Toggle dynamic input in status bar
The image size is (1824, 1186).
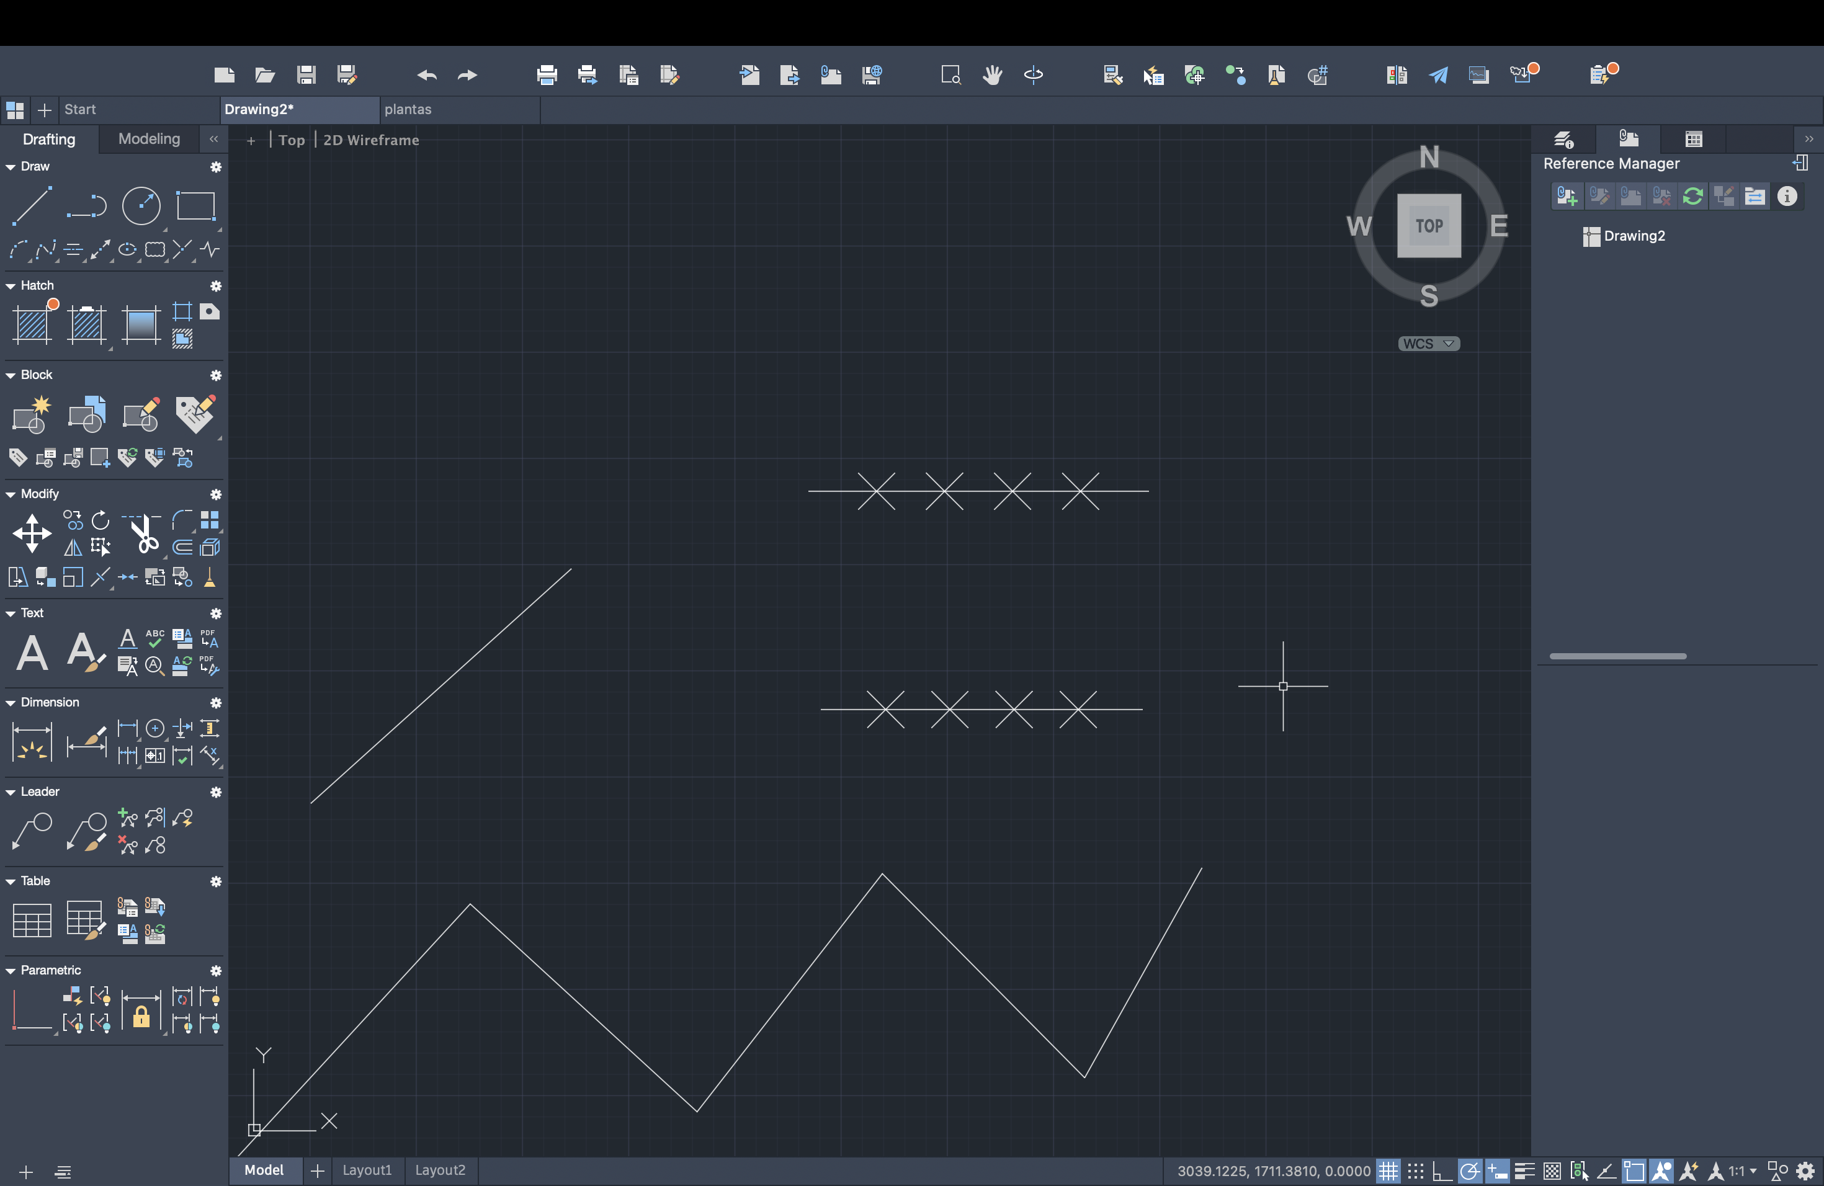(1497, 1170)
